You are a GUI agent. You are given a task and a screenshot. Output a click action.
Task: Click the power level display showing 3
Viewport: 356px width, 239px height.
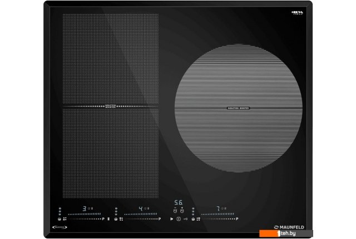point(84,209)
